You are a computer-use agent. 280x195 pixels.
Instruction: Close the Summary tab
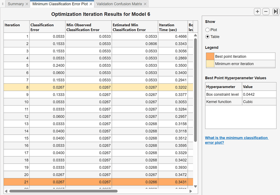(x=27, y=4)
